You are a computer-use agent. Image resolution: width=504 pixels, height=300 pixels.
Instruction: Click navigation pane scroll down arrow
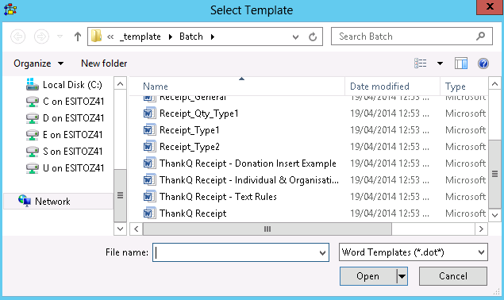120,229
